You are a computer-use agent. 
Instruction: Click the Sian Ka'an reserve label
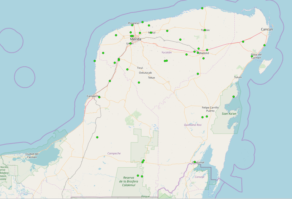[x=229, y=114]
